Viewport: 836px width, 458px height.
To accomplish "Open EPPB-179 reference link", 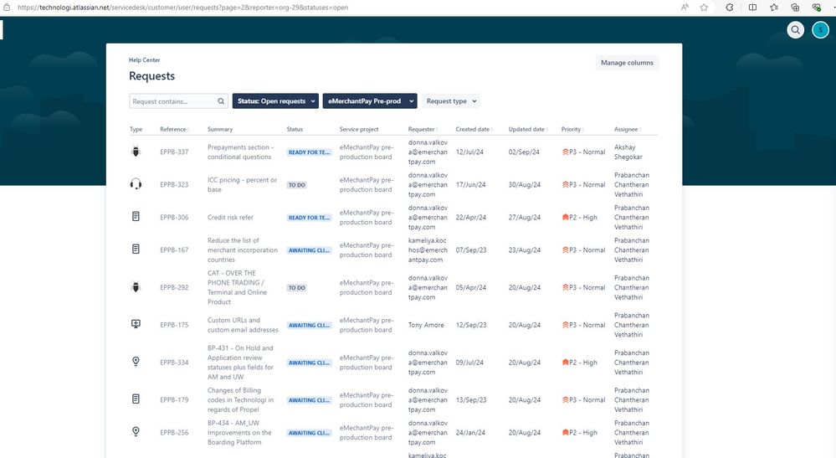I will point(174,399).
